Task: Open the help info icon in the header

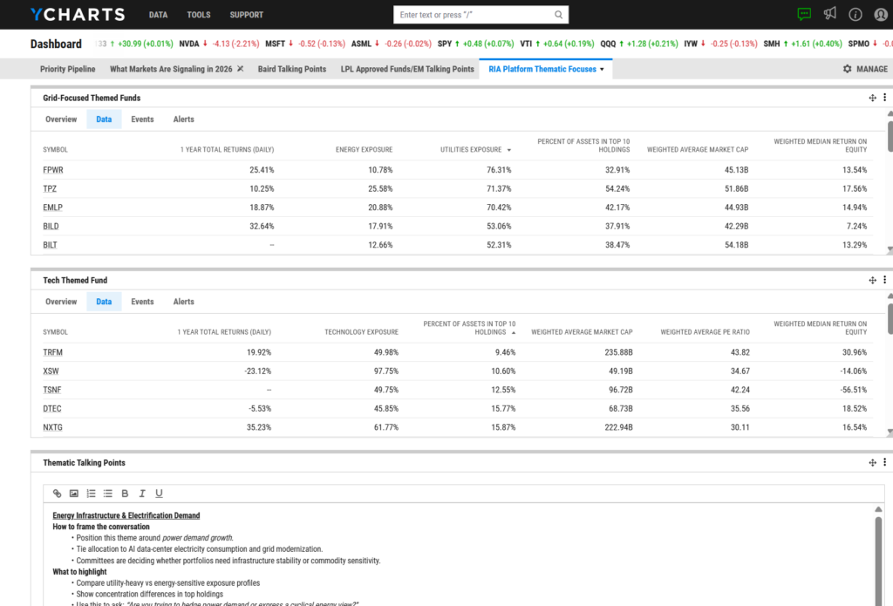Action: (x=856, y=14)
